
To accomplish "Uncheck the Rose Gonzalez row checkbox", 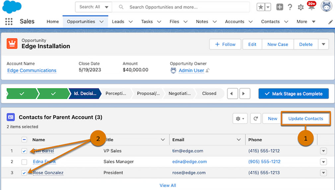I will [24, 173].
